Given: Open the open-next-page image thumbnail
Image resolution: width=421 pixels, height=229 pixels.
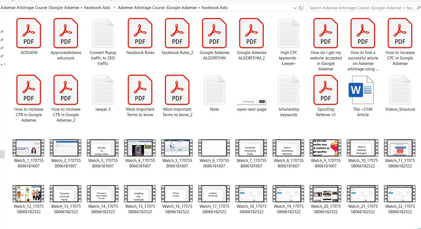Looking at the screenshot, I should click(251, 102).
